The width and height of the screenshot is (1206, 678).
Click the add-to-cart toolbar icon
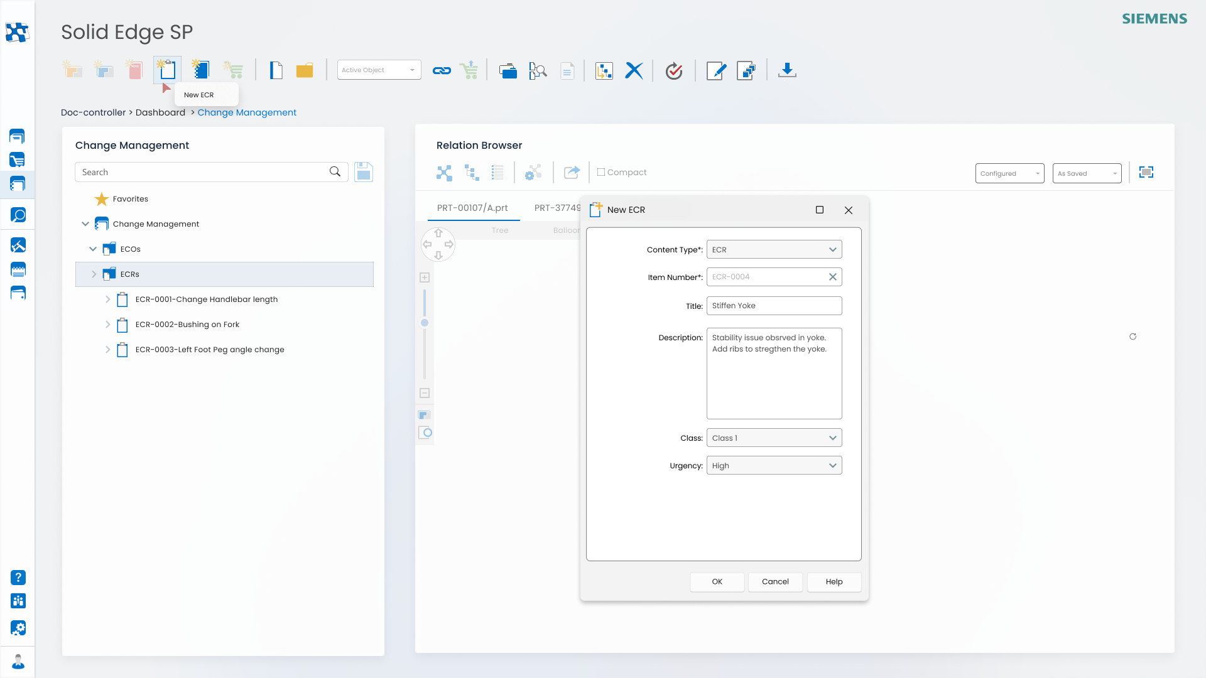click(469, 70)
